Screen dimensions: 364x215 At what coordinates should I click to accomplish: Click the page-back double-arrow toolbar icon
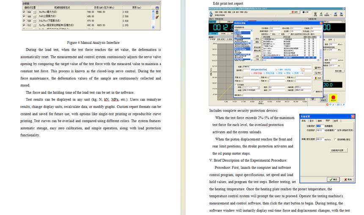336,14
